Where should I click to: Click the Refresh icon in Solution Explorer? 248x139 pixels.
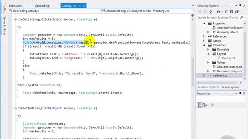[232, 12]
